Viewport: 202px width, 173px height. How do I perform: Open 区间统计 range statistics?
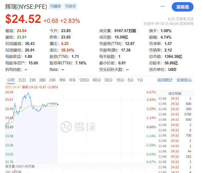point(165,80)
